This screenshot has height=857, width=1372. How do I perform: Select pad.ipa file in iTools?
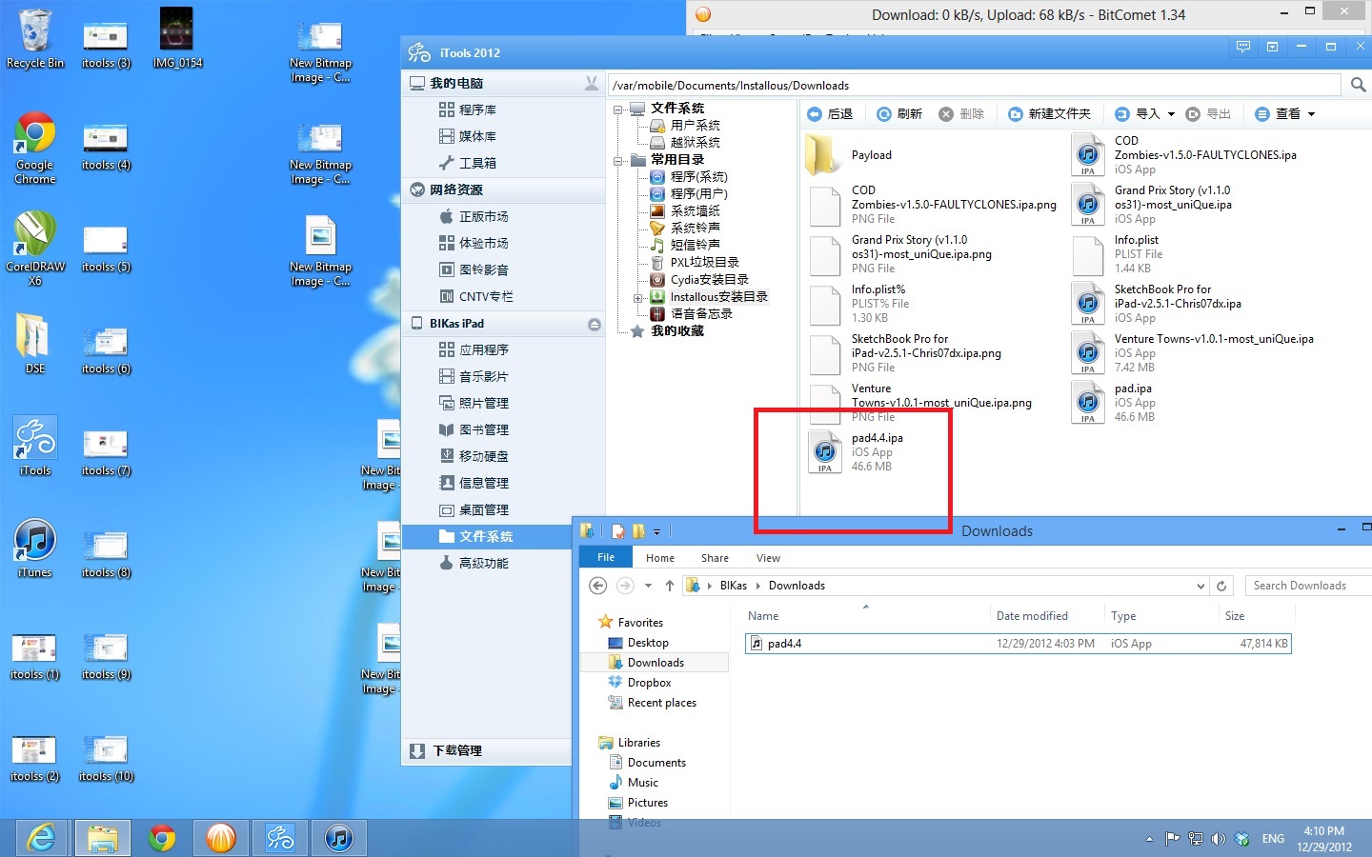click(x=1114, y=403)
